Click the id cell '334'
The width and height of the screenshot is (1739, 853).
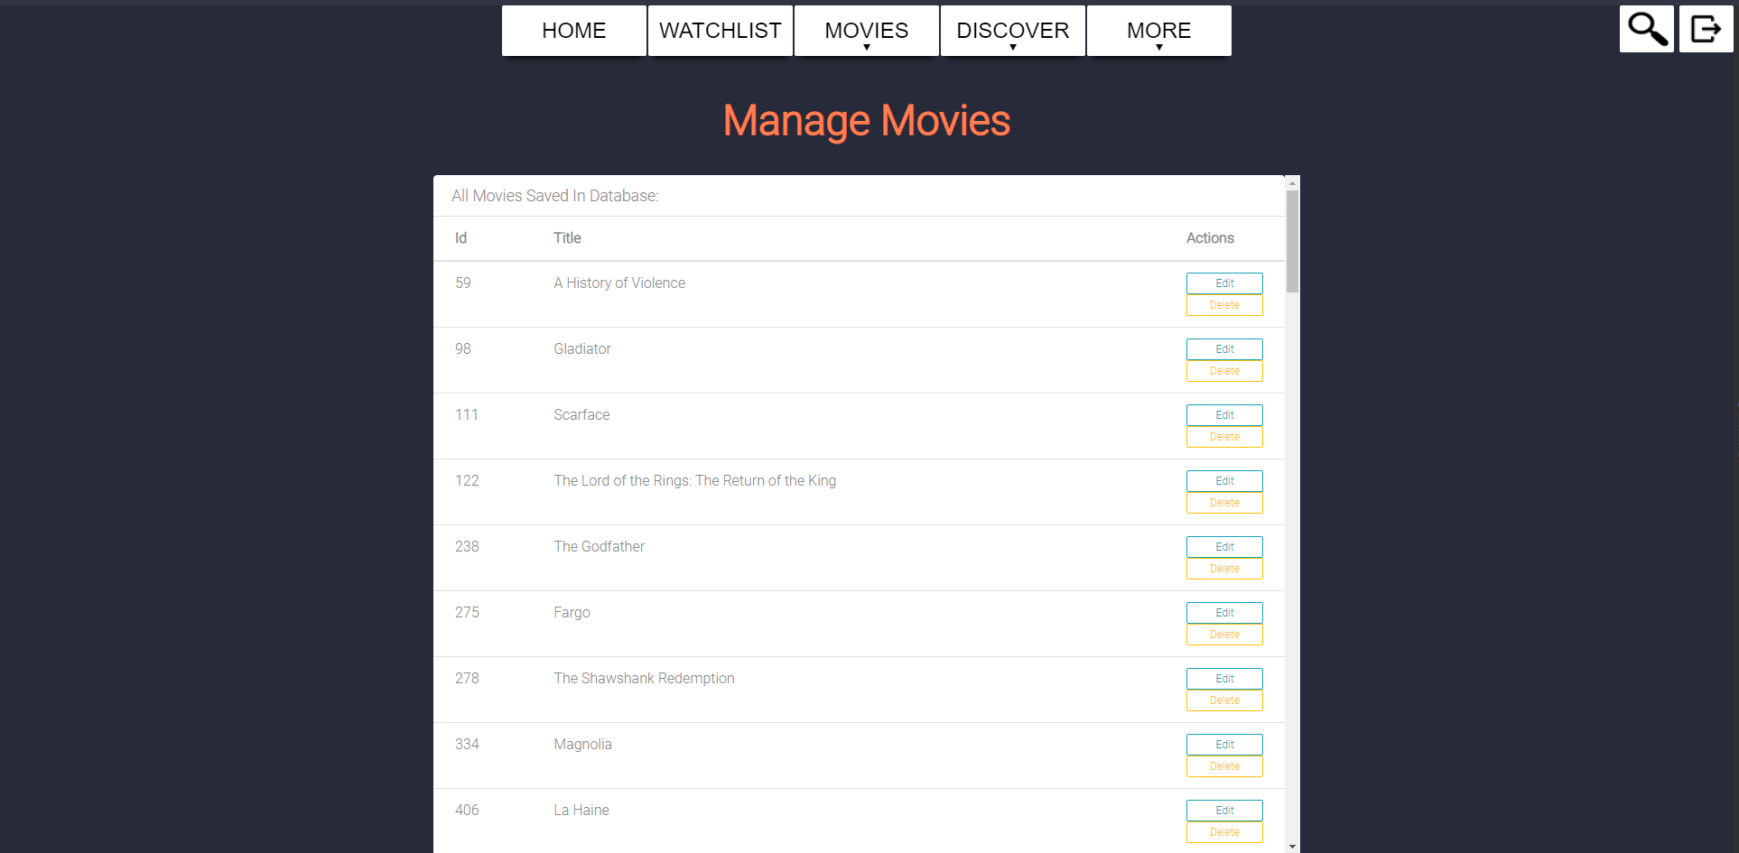tap(467, 745)
